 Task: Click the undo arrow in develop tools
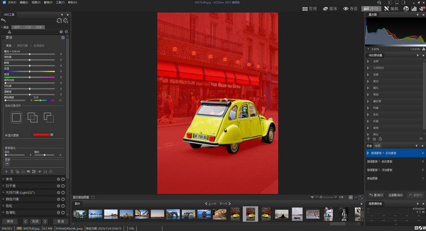click(5, 21)
